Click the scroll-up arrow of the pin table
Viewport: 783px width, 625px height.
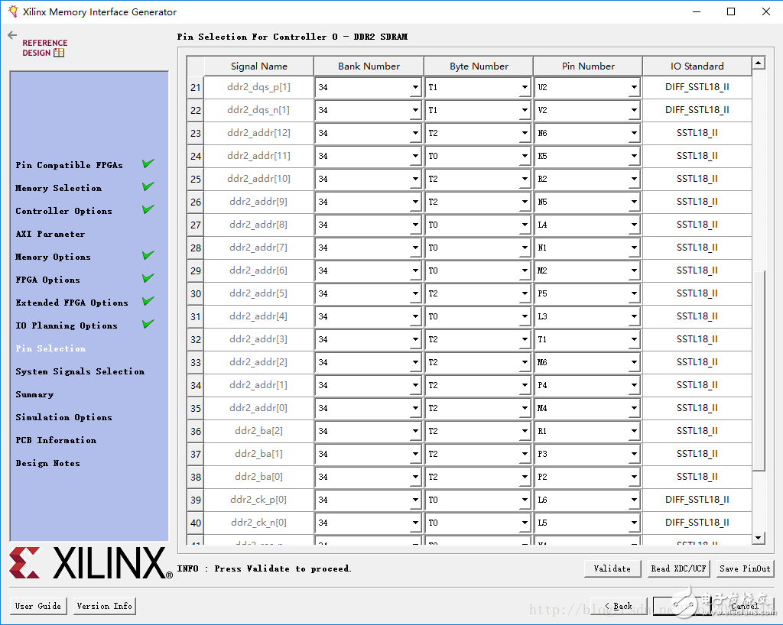coord(758,63)
